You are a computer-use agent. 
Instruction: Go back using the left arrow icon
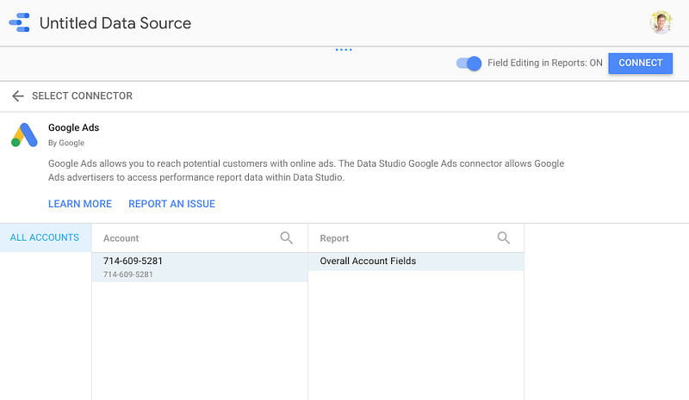[17, 96]
